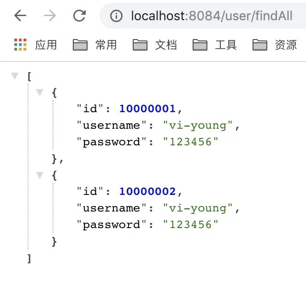Click the id value 10000002
This screenshot has height=286, width=306.
click(147, 192)
